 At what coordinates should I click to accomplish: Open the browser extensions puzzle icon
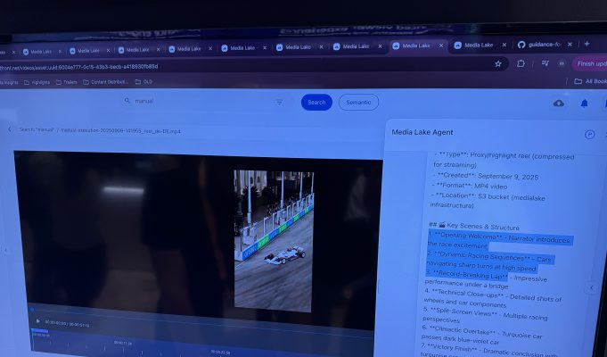click(x=521, y=64)
